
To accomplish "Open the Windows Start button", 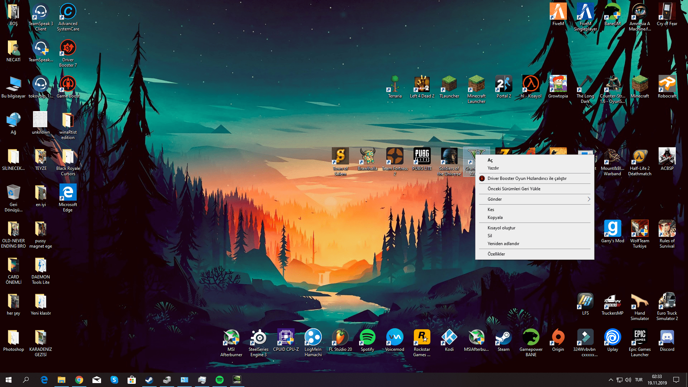I will point(9,380).
